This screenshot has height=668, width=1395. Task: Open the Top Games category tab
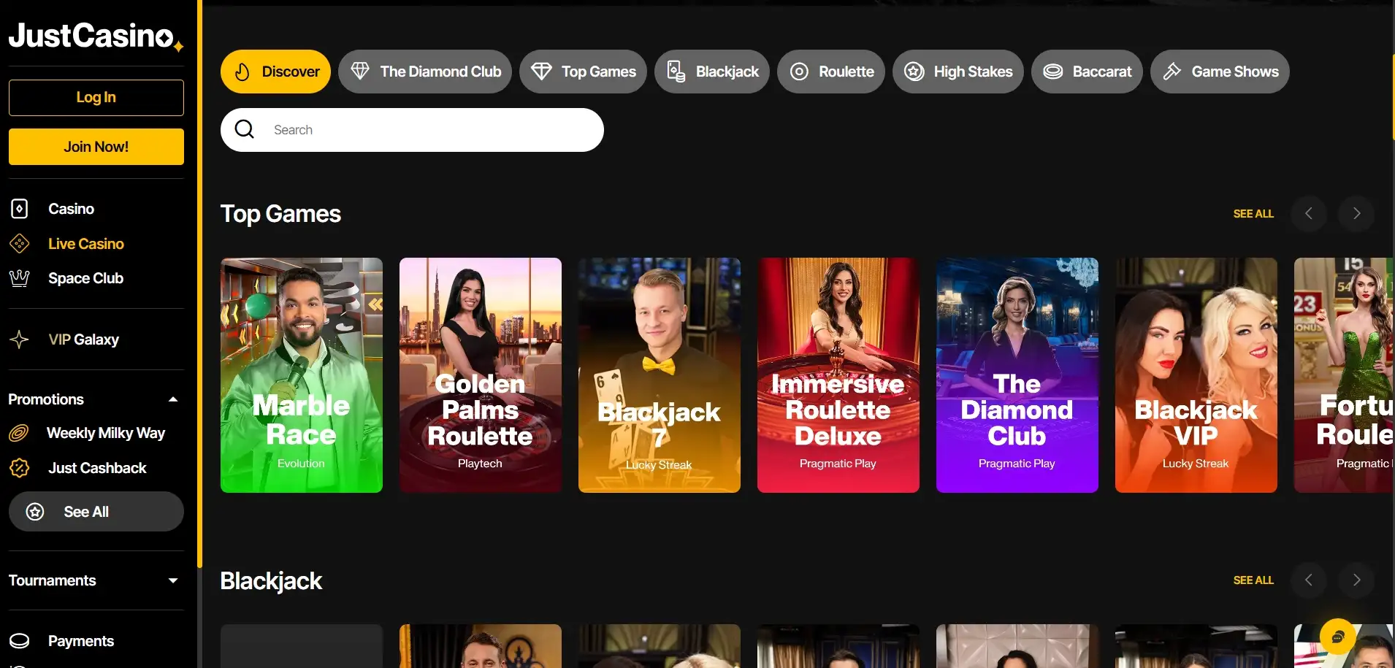click(583, 72)
